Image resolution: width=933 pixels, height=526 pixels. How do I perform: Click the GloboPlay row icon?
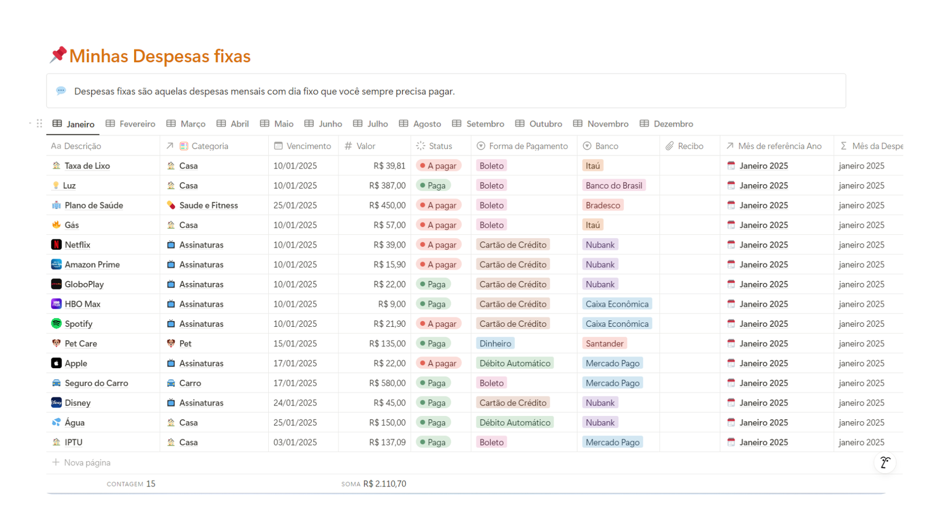pos(57,284)
